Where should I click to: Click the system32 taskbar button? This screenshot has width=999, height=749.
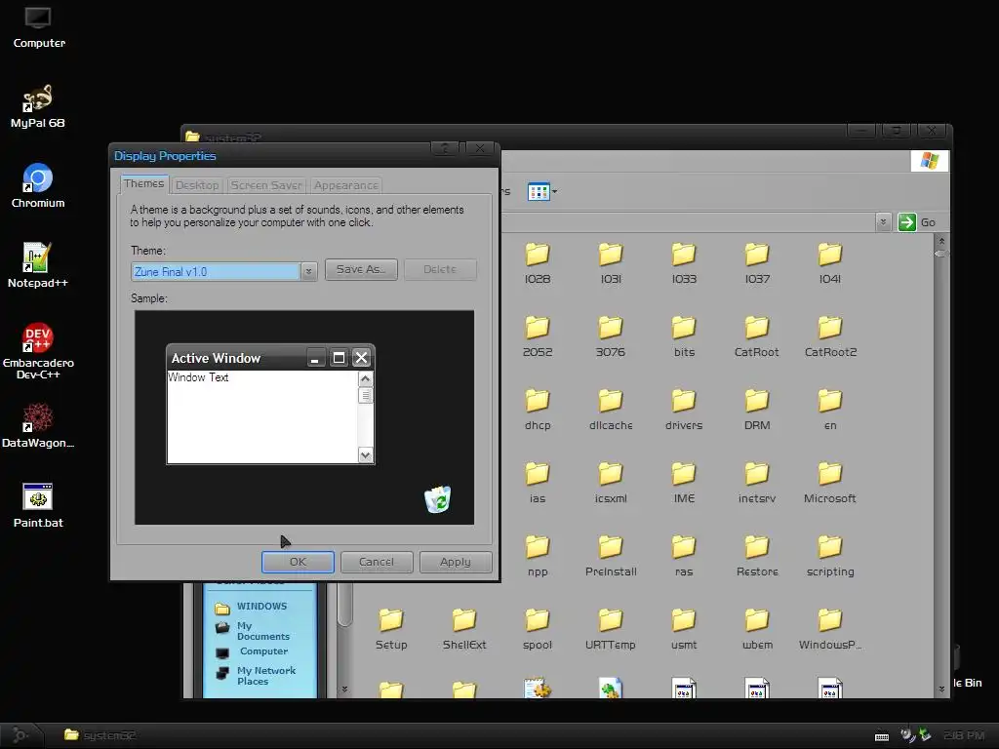click(x=100, y=735)
